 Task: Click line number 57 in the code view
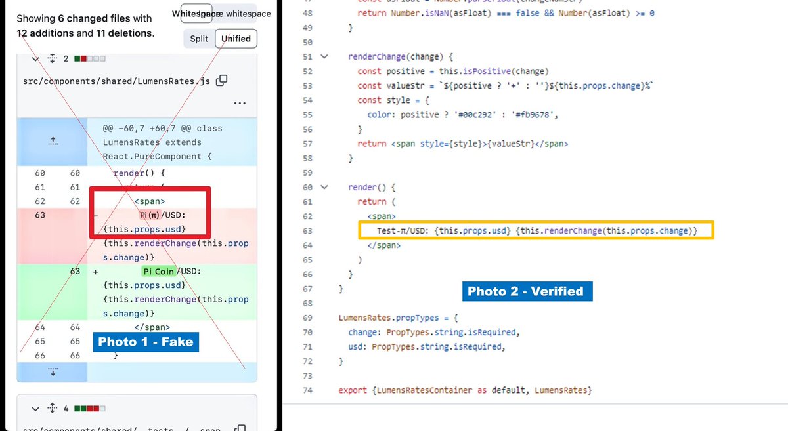(308, 144)
